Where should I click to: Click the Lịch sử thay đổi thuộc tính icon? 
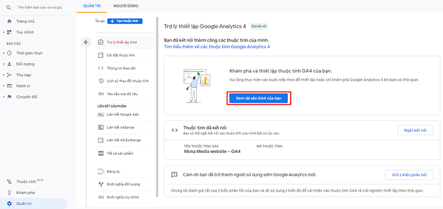coord(101,81)
